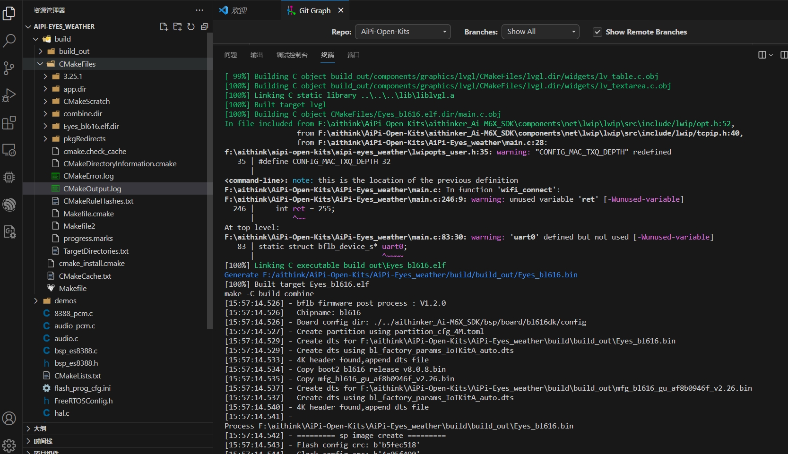The image size is (788, 454).
Task: Click the panel layout icon at far right
Action: (784, 55)
